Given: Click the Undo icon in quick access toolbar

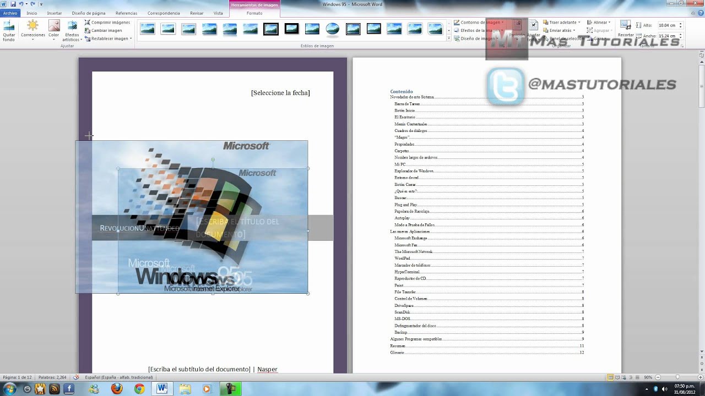Looking at the screenshot, I should click(21, 4).
